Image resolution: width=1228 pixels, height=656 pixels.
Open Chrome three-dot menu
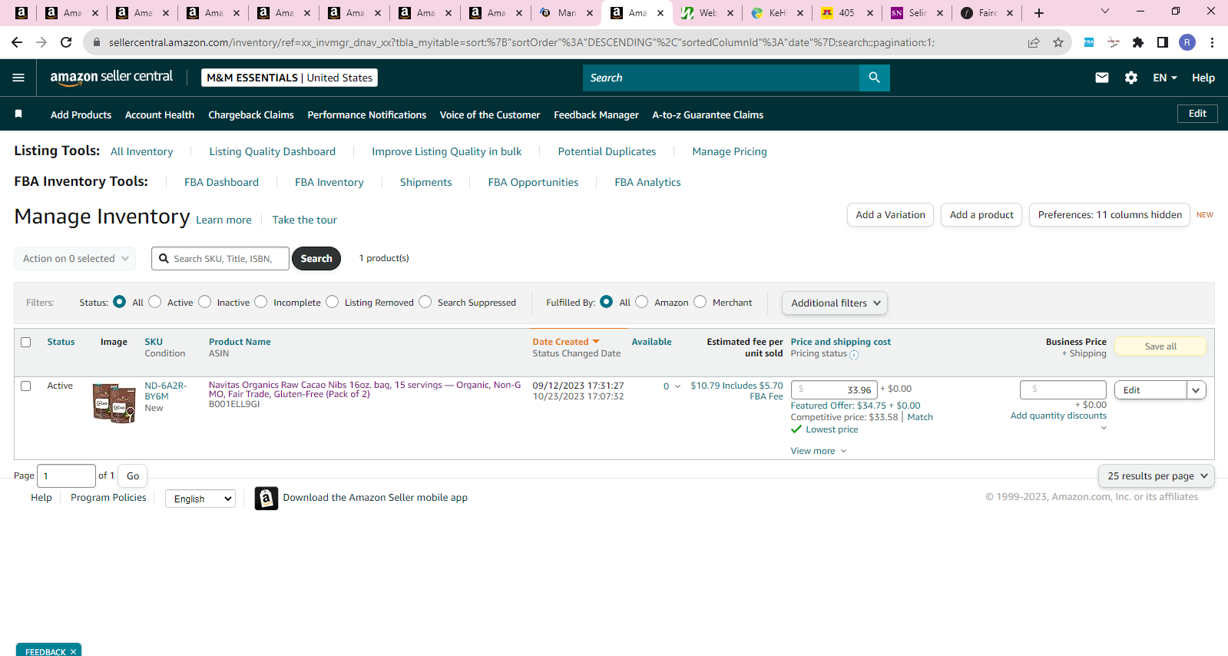1212,42
